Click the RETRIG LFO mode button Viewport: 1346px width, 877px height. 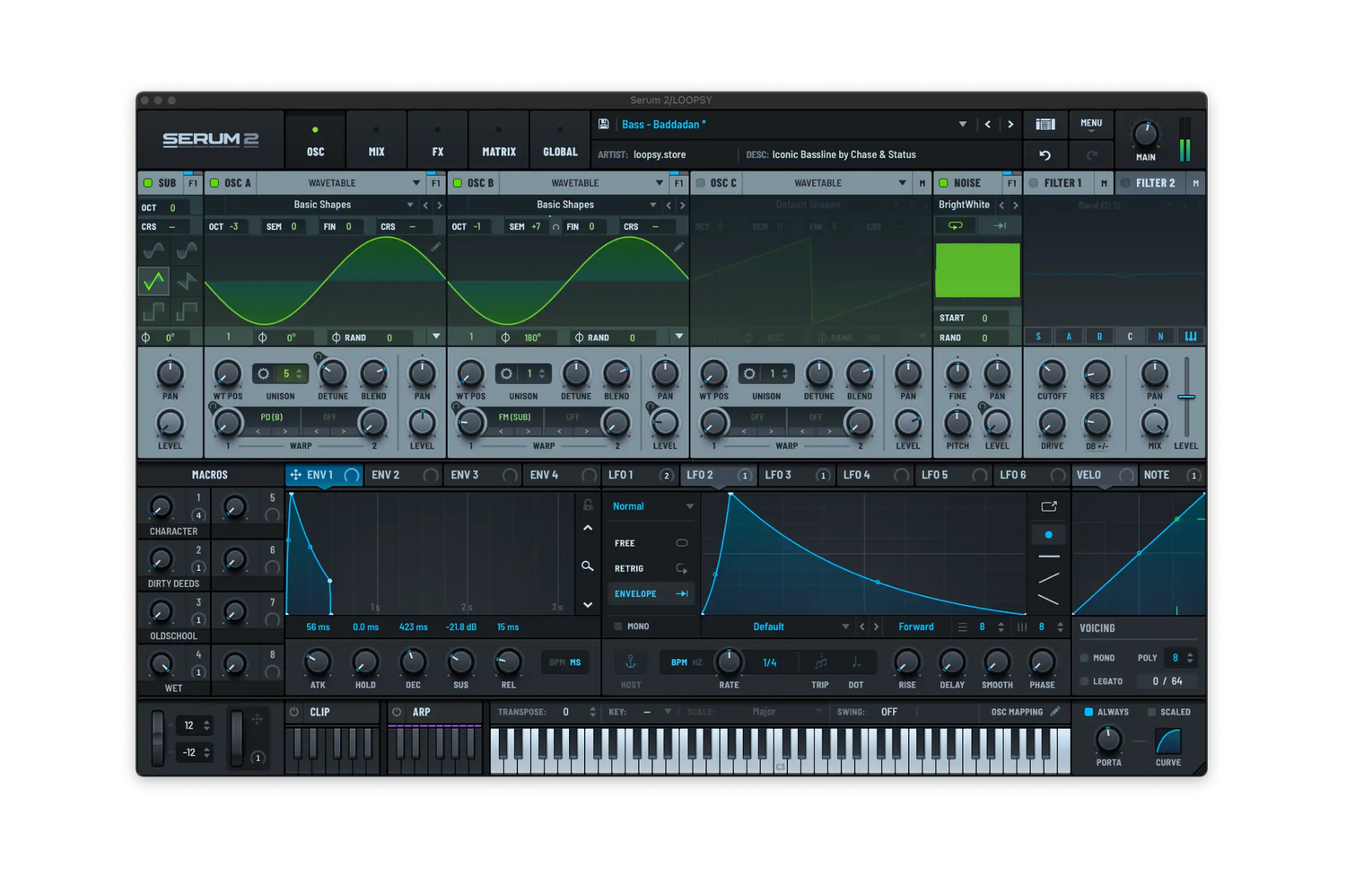click(x=651, y=569)
